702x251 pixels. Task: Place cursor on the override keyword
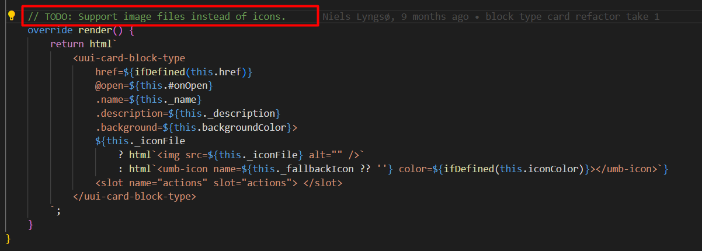[50, 30]
